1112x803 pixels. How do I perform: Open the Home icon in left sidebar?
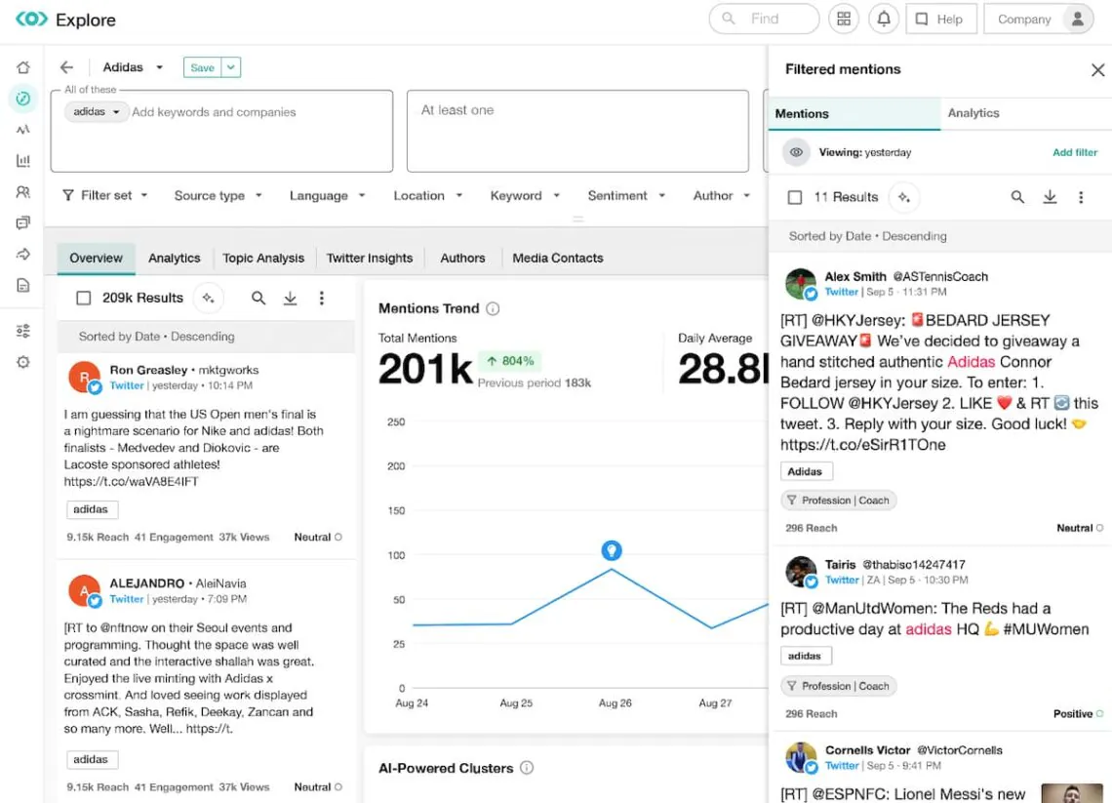[x=23, y=67]
